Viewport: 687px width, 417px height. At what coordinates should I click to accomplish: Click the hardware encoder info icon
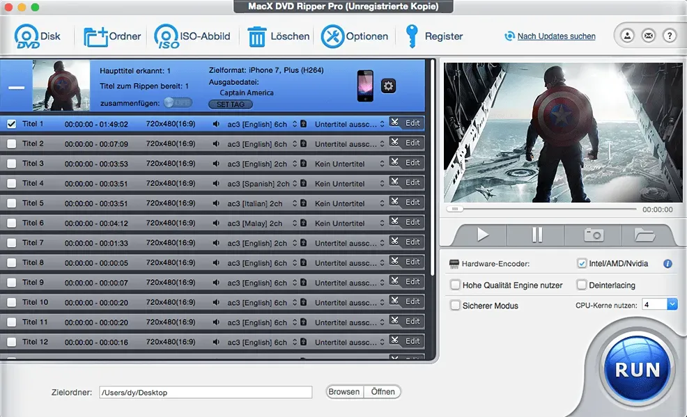(667, 264)
